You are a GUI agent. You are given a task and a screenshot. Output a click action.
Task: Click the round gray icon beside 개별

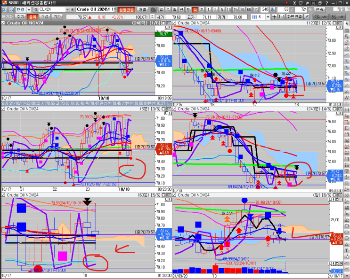pos(153,10)
